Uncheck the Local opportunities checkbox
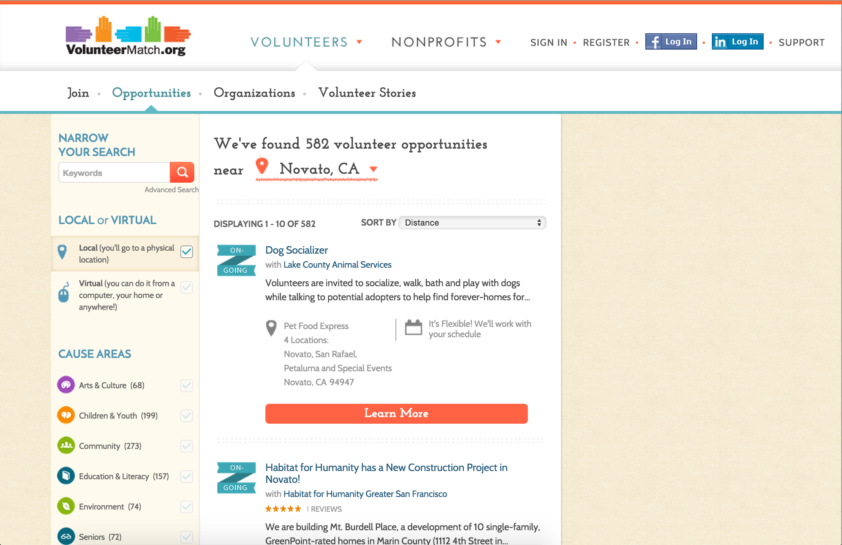The height and width of the screenshot is (545, 842). [187, 252]
